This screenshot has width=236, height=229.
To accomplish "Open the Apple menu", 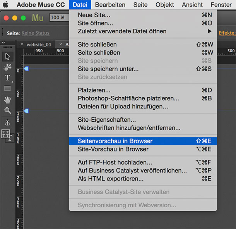I will (x=5, y=5).
